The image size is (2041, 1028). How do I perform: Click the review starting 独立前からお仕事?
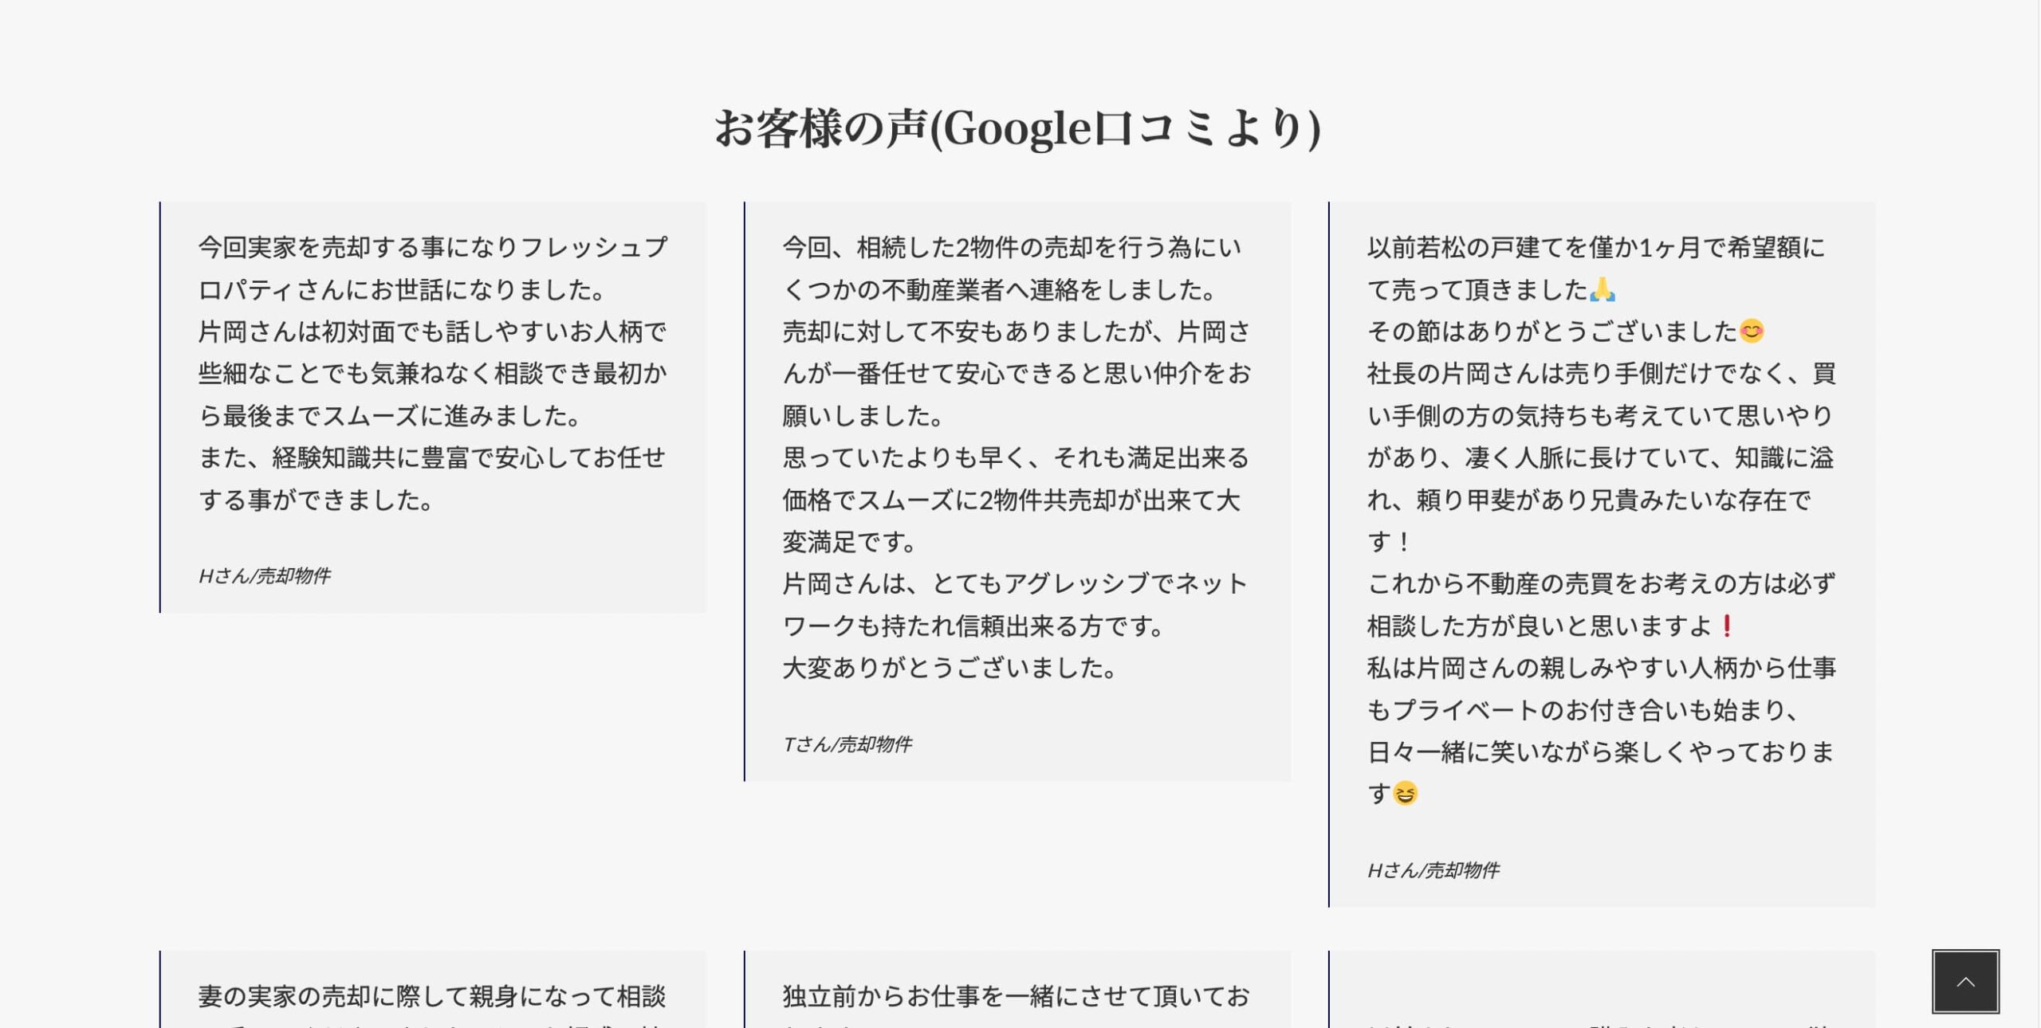(x=1017, y=996)
